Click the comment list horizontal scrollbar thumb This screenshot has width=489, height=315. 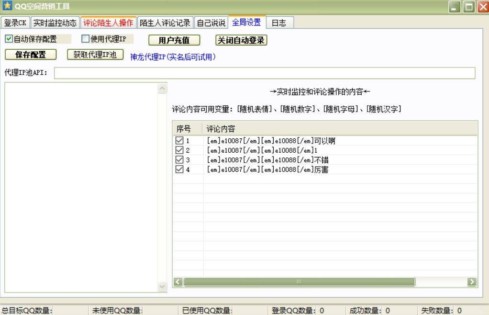(x=300, y=281)
